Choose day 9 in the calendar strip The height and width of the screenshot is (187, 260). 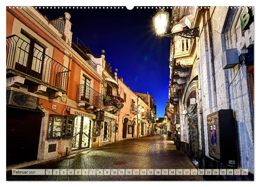(107, 172)
